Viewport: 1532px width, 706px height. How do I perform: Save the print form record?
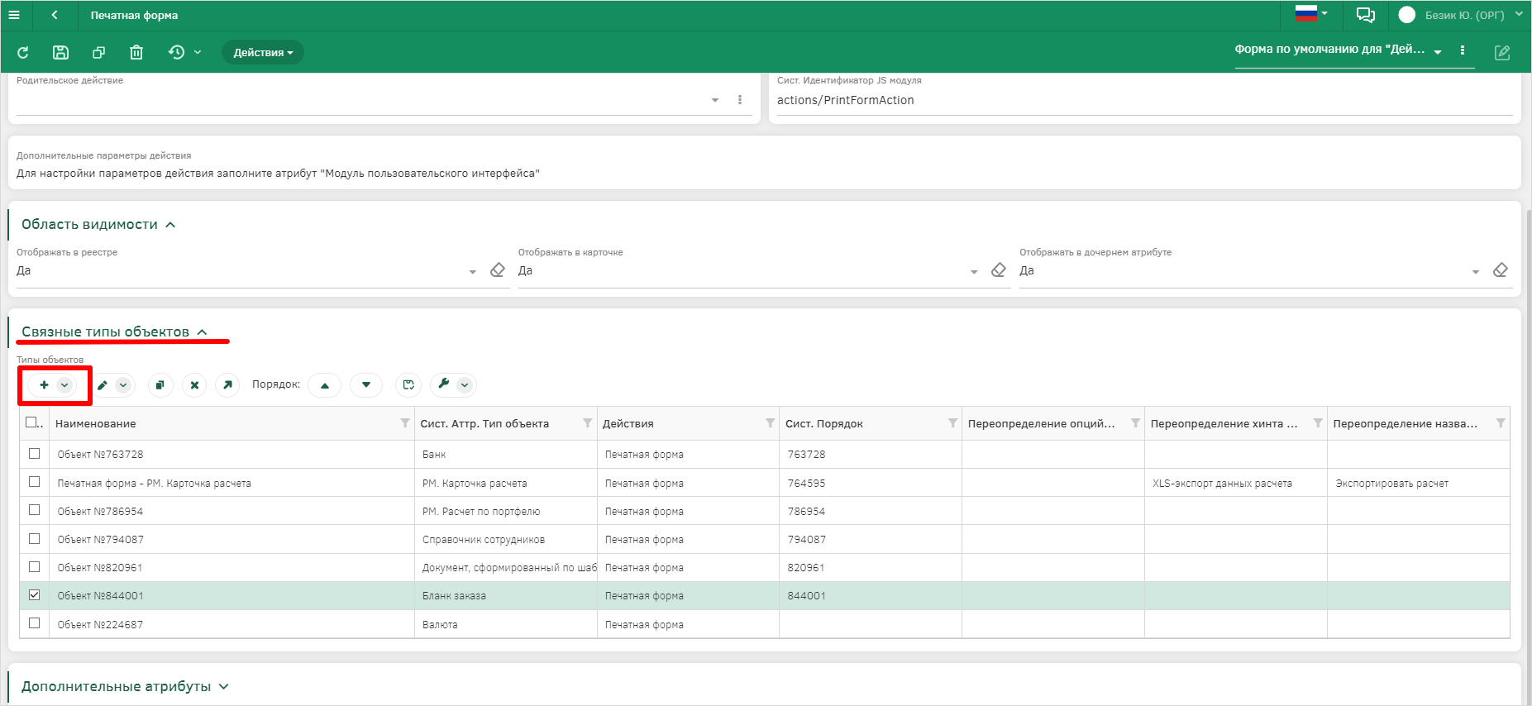pyautogui.click(x=60, y=52)
